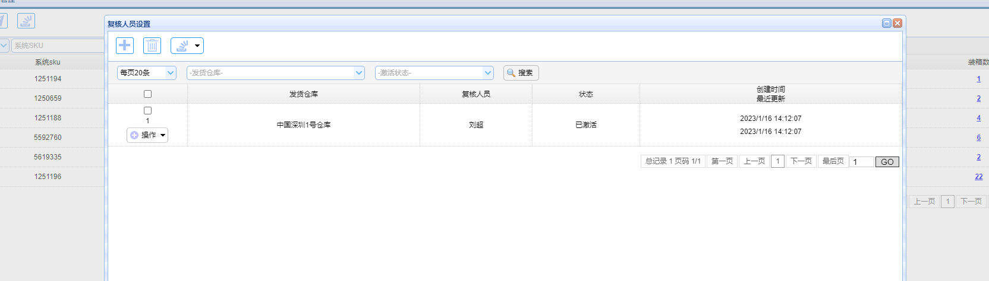
Task: Click the 最后页 pagination button
Action: tap(833, 161)
